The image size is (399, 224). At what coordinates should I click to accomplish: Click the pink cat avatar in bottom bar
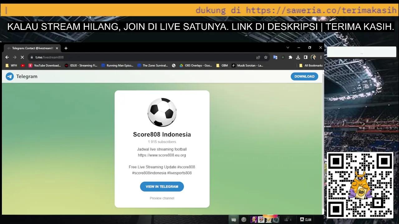click(x=261, y=220)
